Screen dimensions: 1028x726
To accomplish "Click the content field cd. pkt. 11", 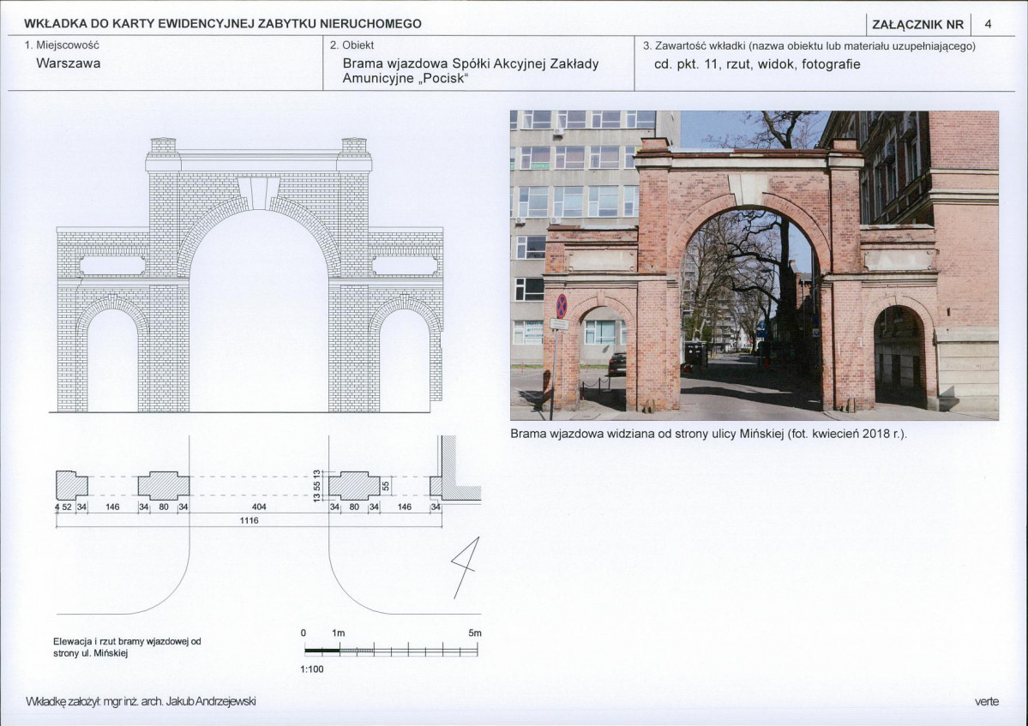I will coord(757,64).
